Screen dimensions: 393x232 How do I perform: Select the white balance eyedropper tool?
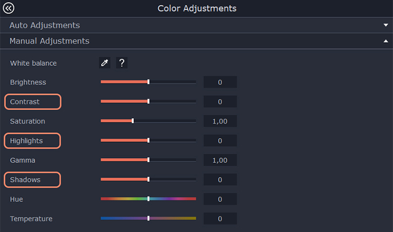105,63
